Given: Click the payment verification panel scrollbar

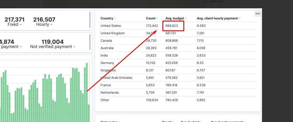Looking at the screenshot, I should [x=90, y=42].
